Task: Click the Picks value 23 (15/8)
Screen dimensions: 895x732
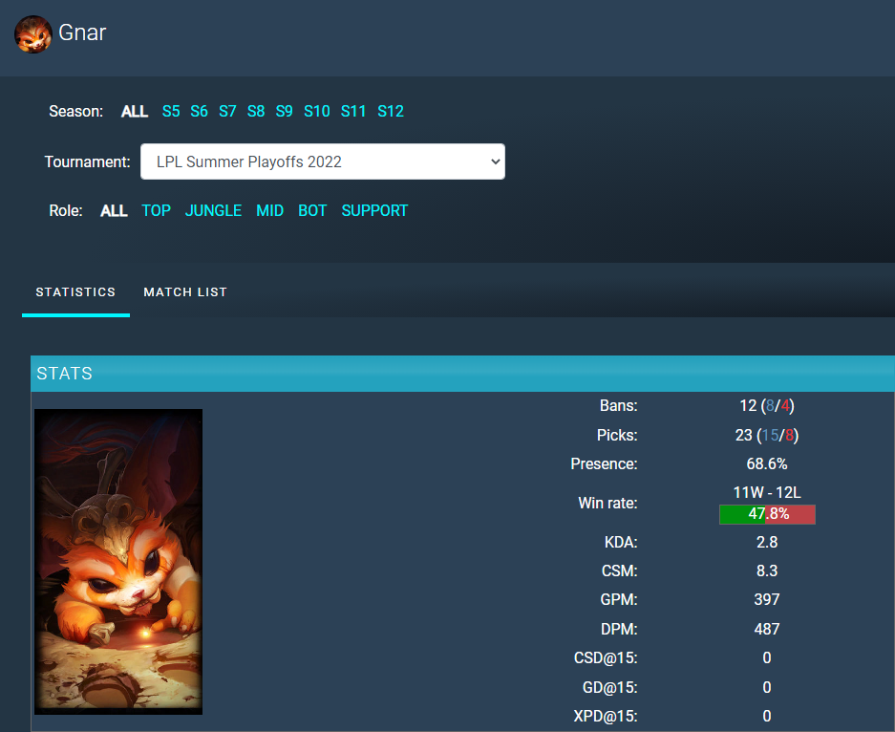Action: pos(767,436)
